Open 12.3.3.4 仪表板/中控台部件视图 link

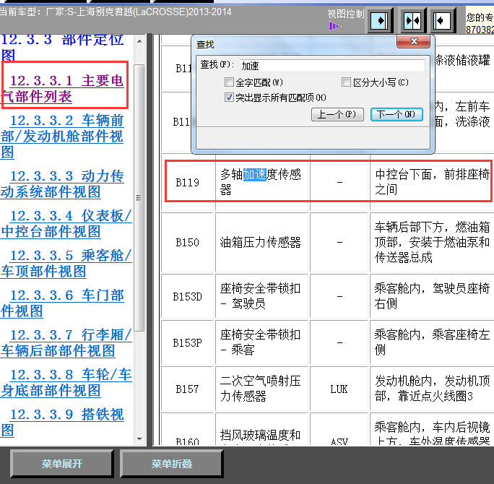pos(66,223)
